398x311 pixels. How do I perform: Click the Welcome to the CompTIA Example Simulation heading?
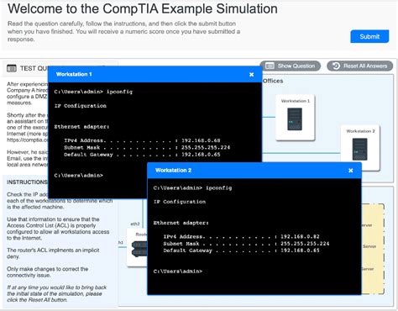pos(143,8)
